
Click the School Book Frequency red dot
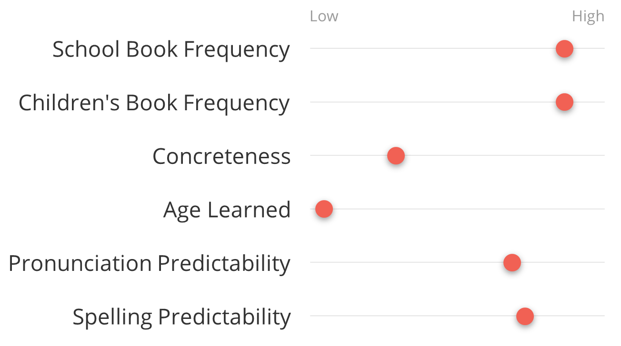(x=564, y=48)
